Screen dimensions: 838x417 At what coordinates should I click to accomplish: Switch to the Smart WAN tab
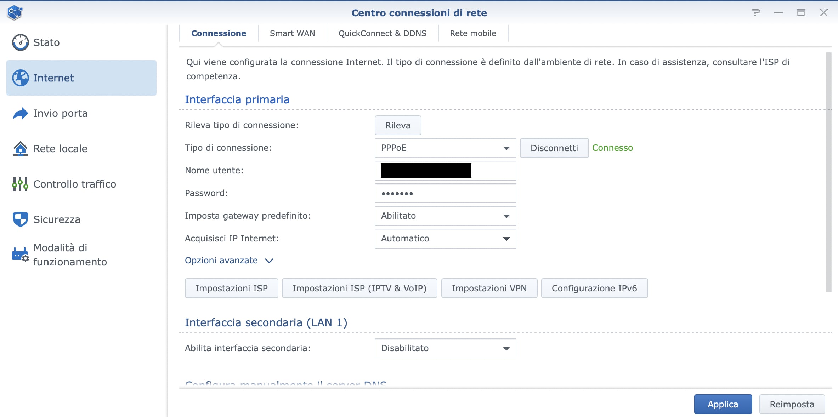pos(292,33)
